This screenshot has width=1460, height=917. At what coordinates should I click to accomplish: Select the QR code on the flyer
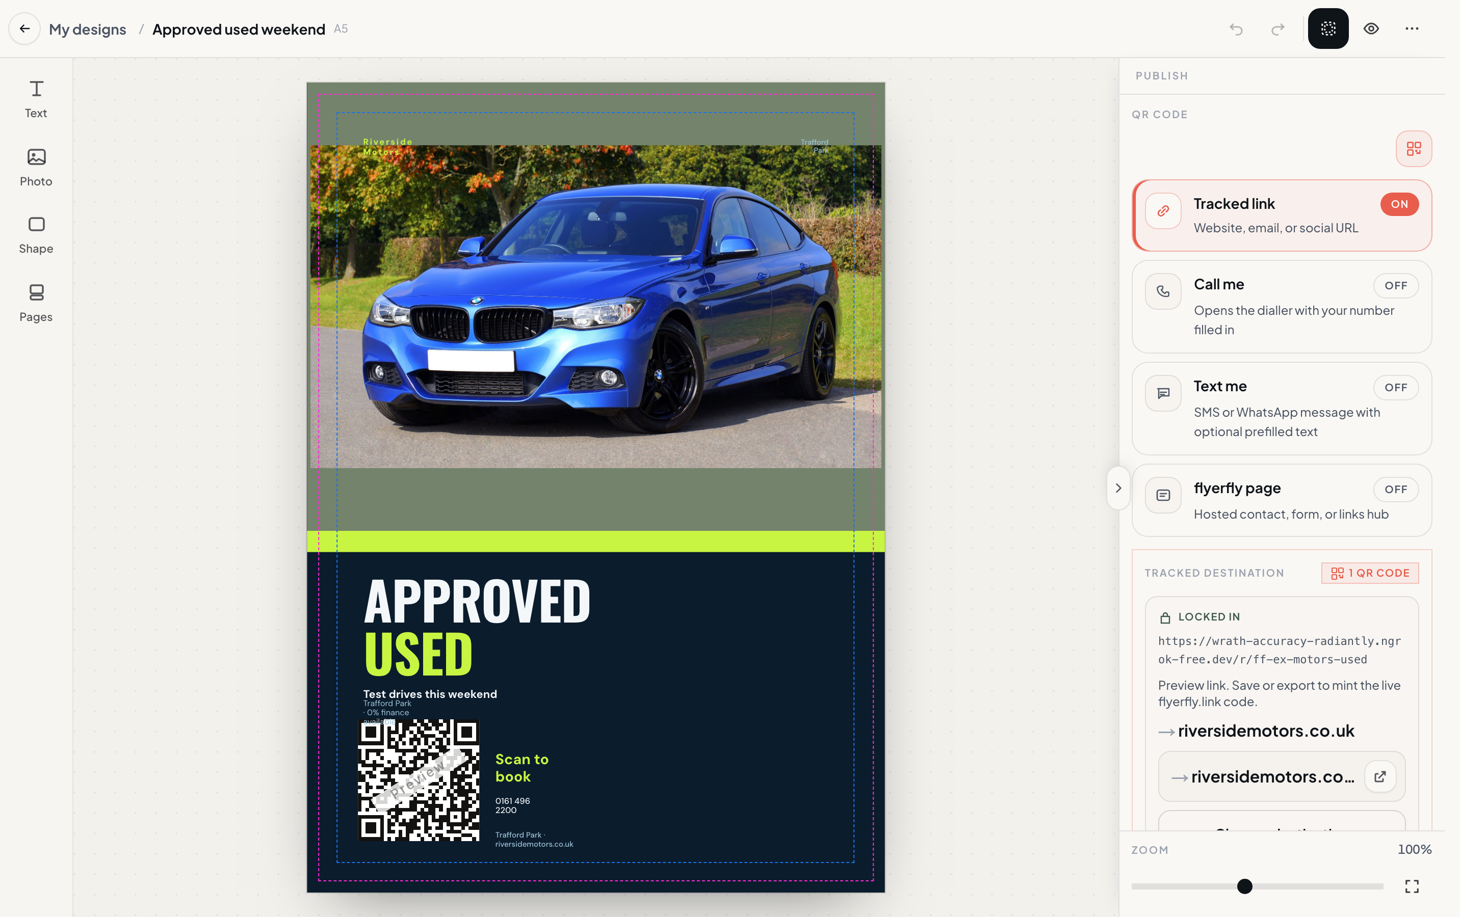tap(419, 780)
